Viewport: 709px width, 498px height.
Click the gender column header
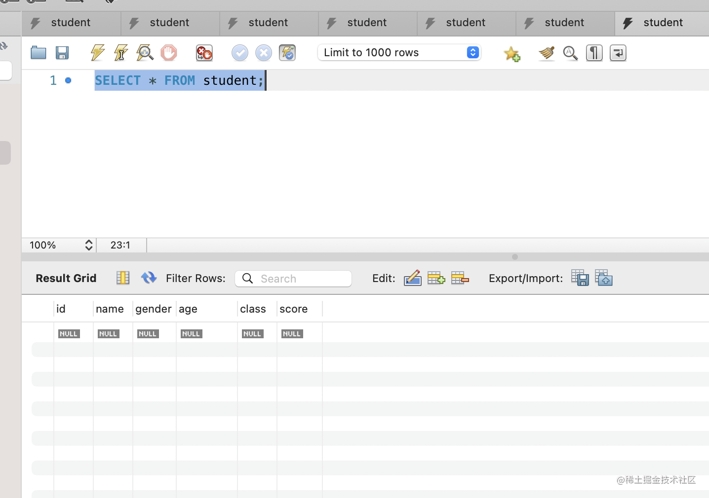(x=155, y=309)
